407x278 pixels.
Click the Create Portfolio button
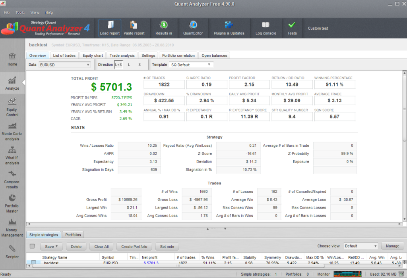[134, 246]
